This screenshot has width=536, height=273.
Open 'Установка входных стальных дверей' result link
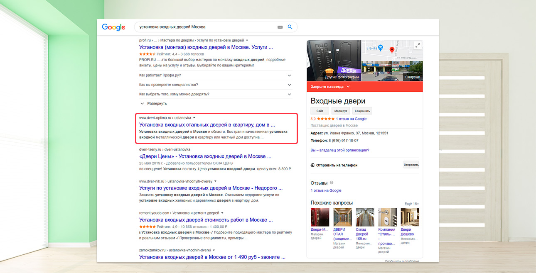coord(207,124)
